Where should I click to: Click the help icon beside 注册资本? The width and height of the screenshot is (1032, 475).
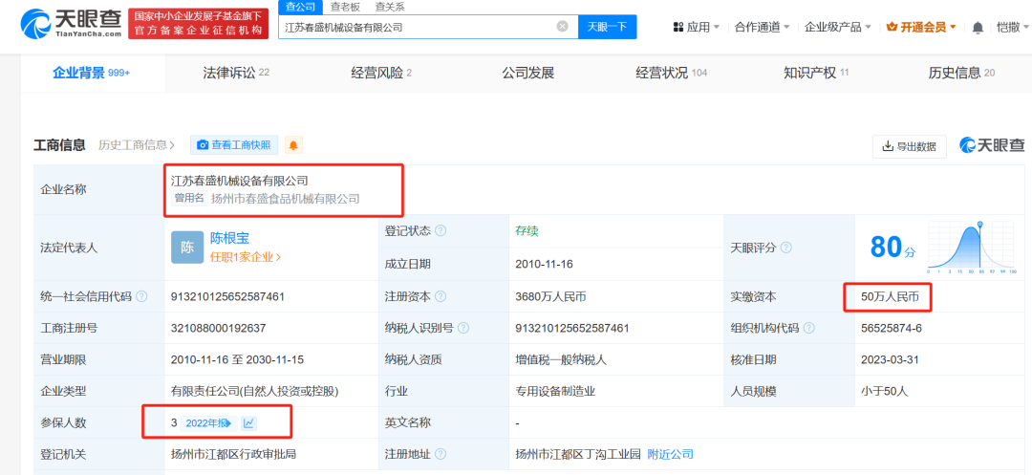[441, 296]
